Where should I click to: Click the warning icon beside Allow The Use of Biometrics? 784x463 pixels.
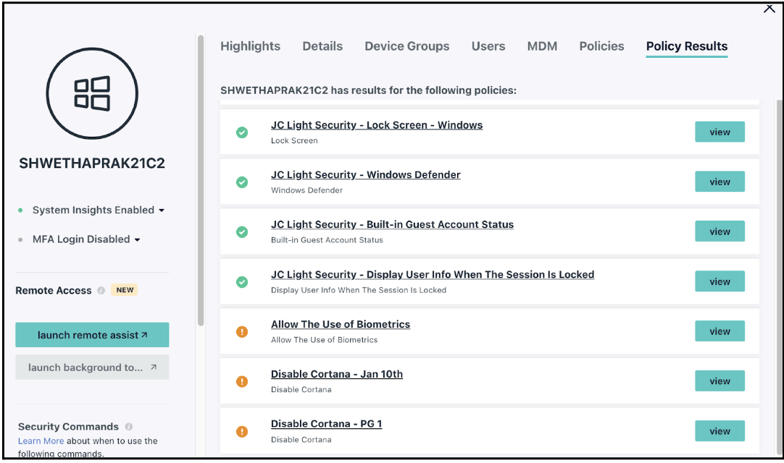[242, 331]
